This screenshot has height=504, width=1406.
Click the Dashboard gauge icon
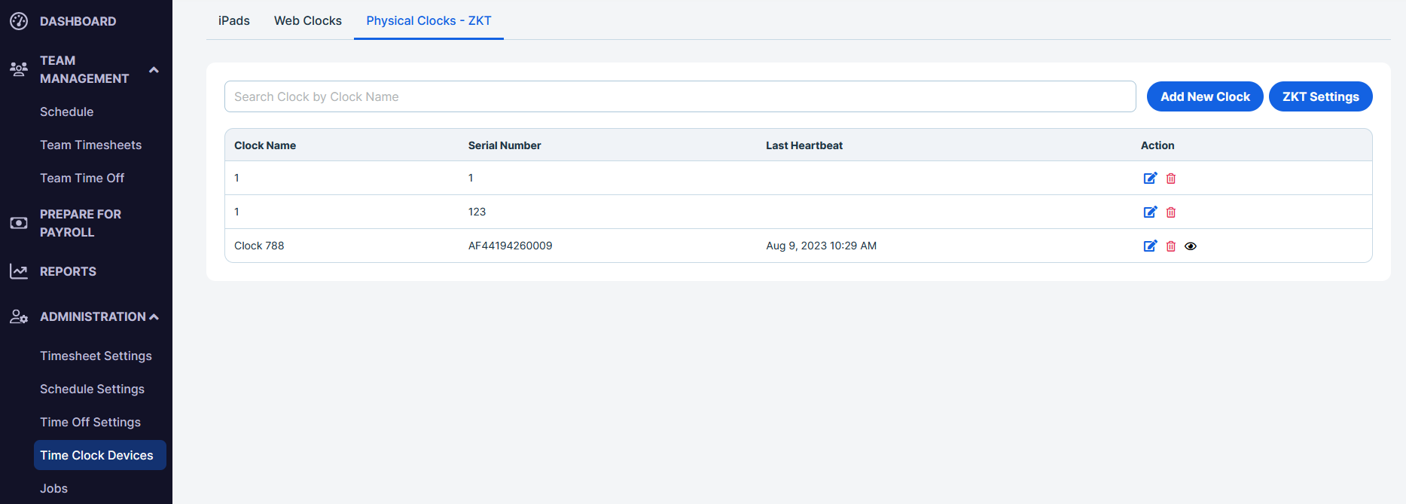tap(19, 21)
